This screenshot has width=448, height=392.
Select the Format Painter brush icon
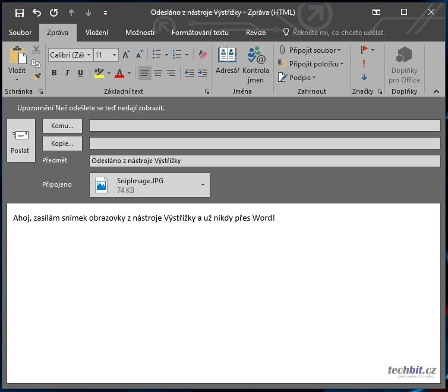point(37,76)
